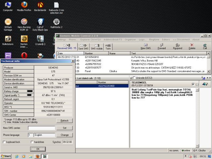The width and height of the screenshot is (212, 159).
Task: Select Railworks 2 res selection.txt file
Action: [x=56, y=8]
